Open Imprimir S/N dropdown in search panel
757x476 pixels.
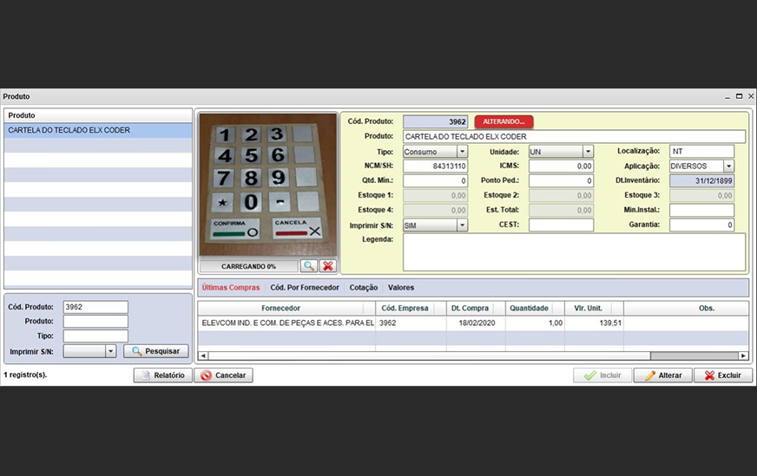(x=110, y=351)
